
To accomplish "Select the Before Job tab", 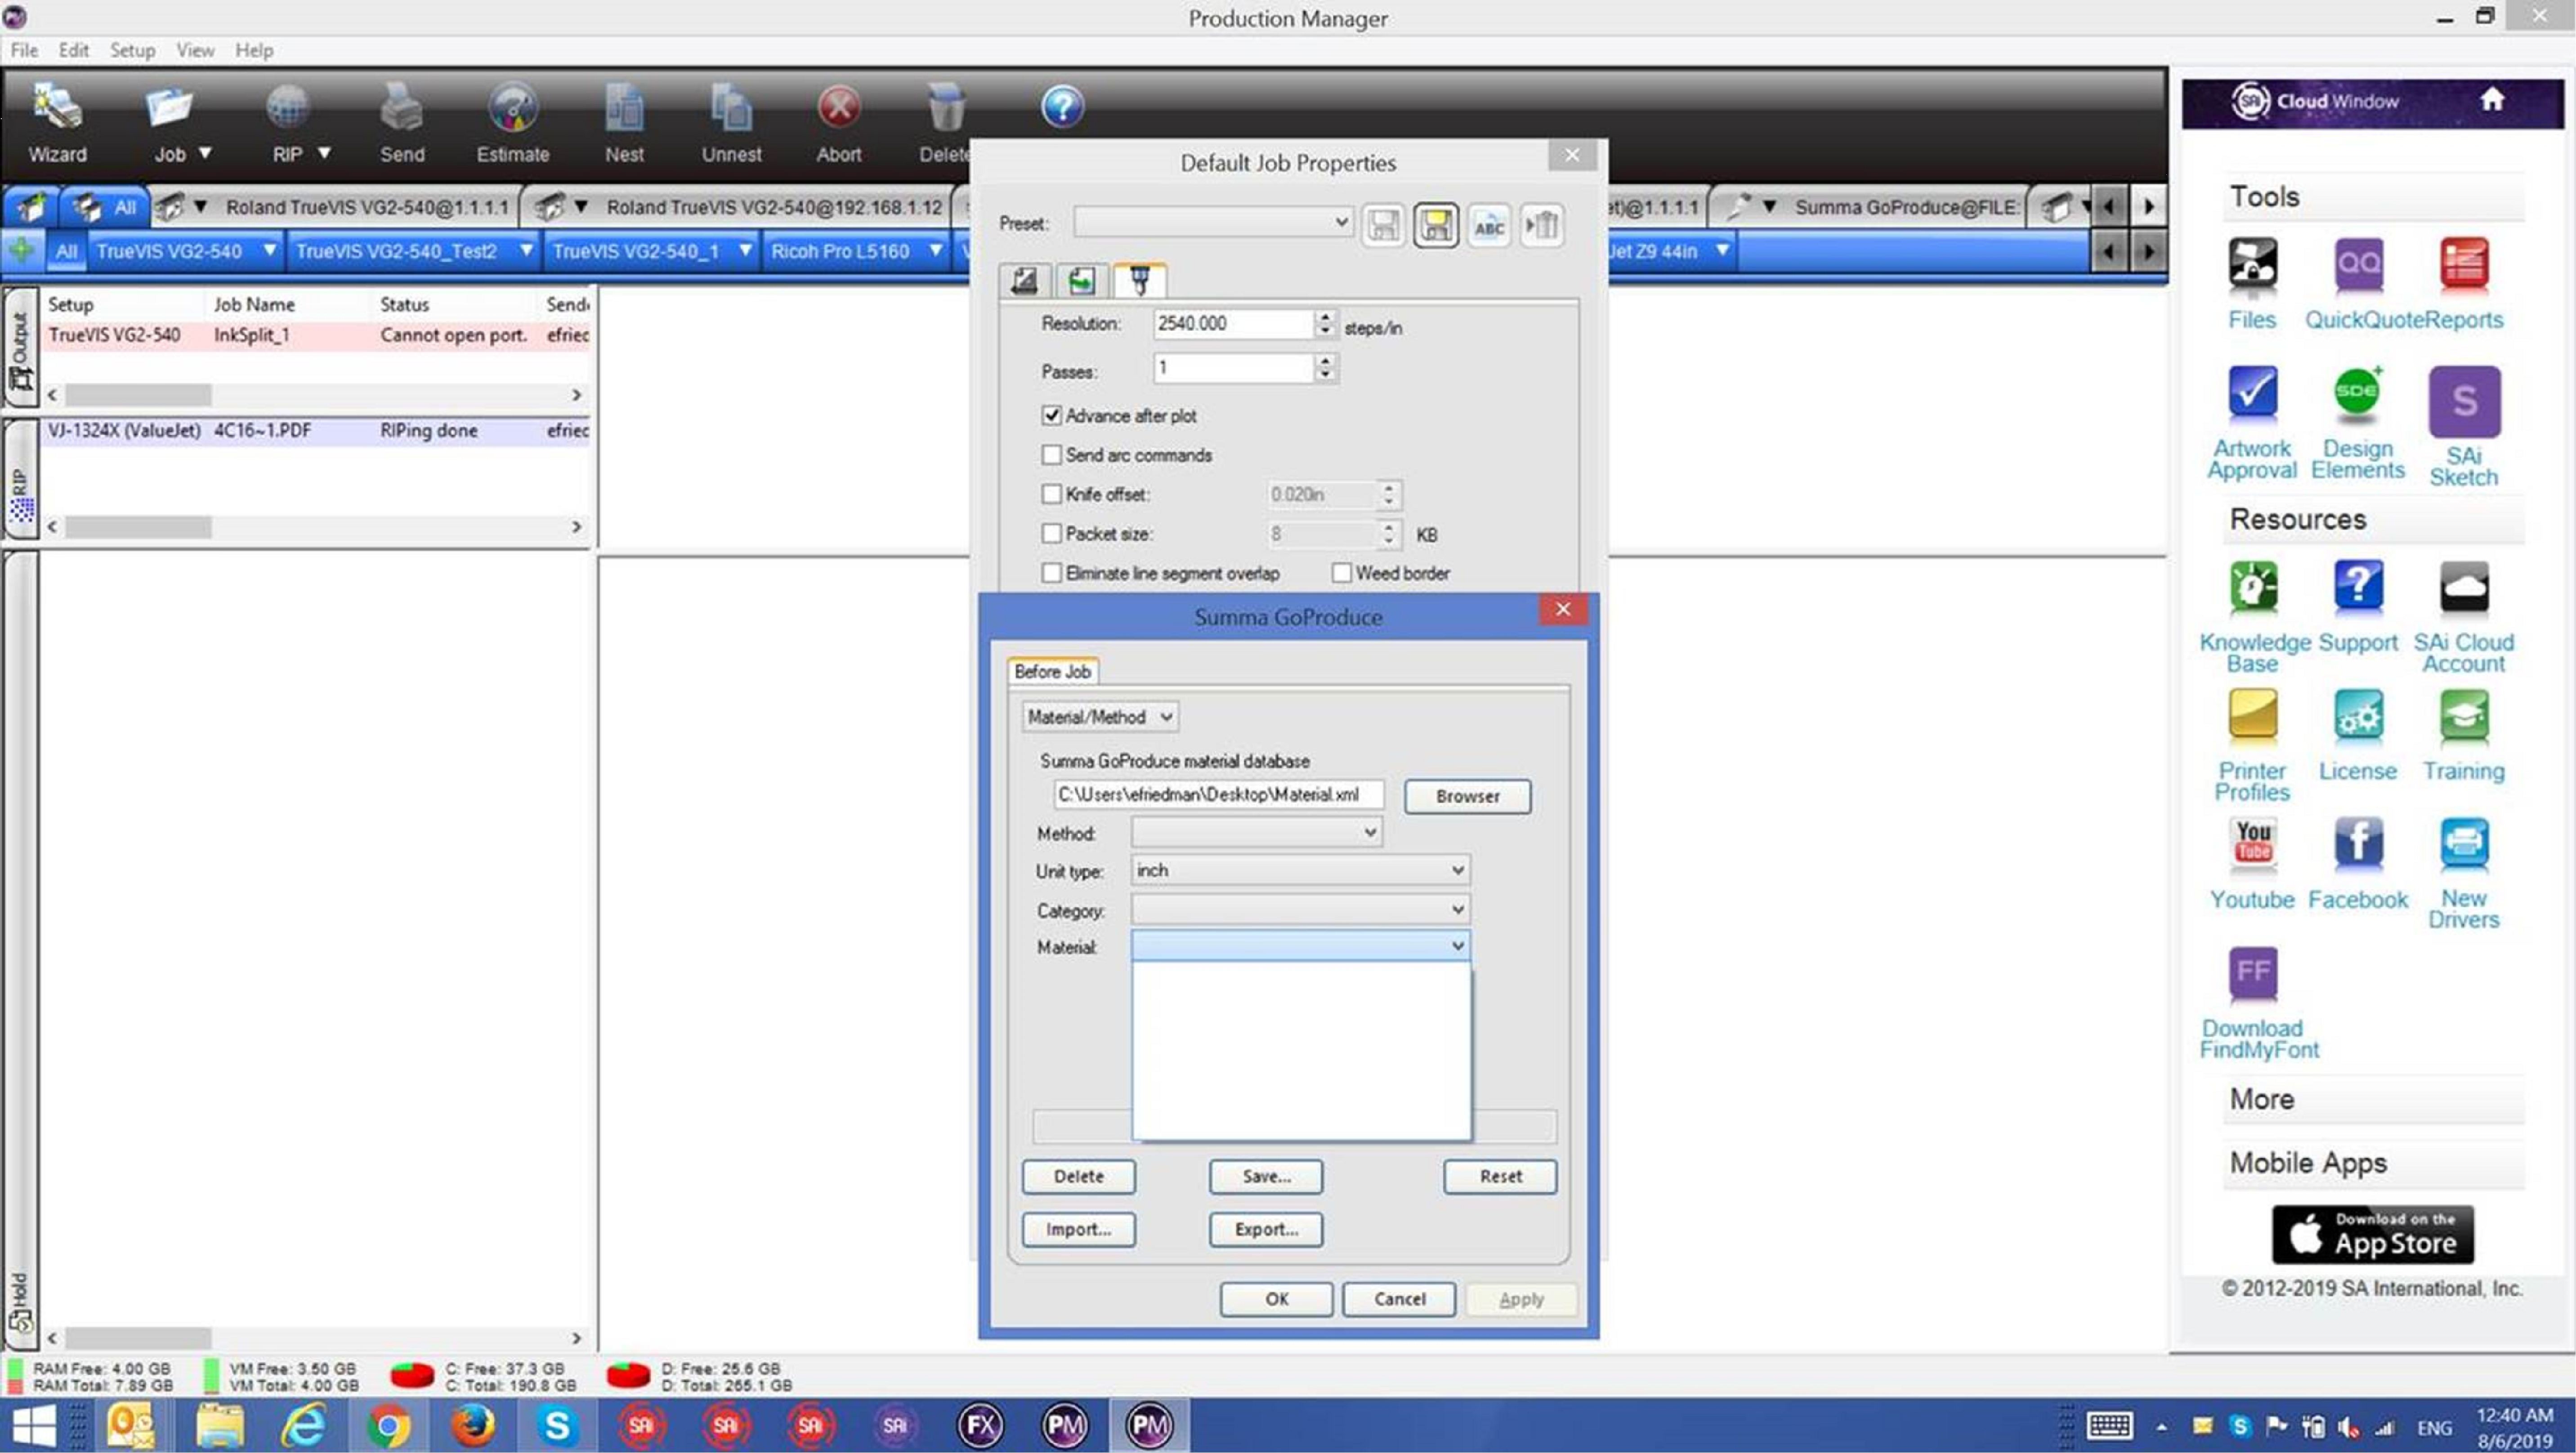I will (x=1052, y=671).
